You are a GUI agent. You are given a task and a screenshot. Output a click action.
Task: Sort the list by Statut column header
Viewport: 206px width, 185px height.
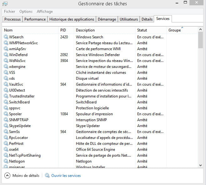(142, 30)
